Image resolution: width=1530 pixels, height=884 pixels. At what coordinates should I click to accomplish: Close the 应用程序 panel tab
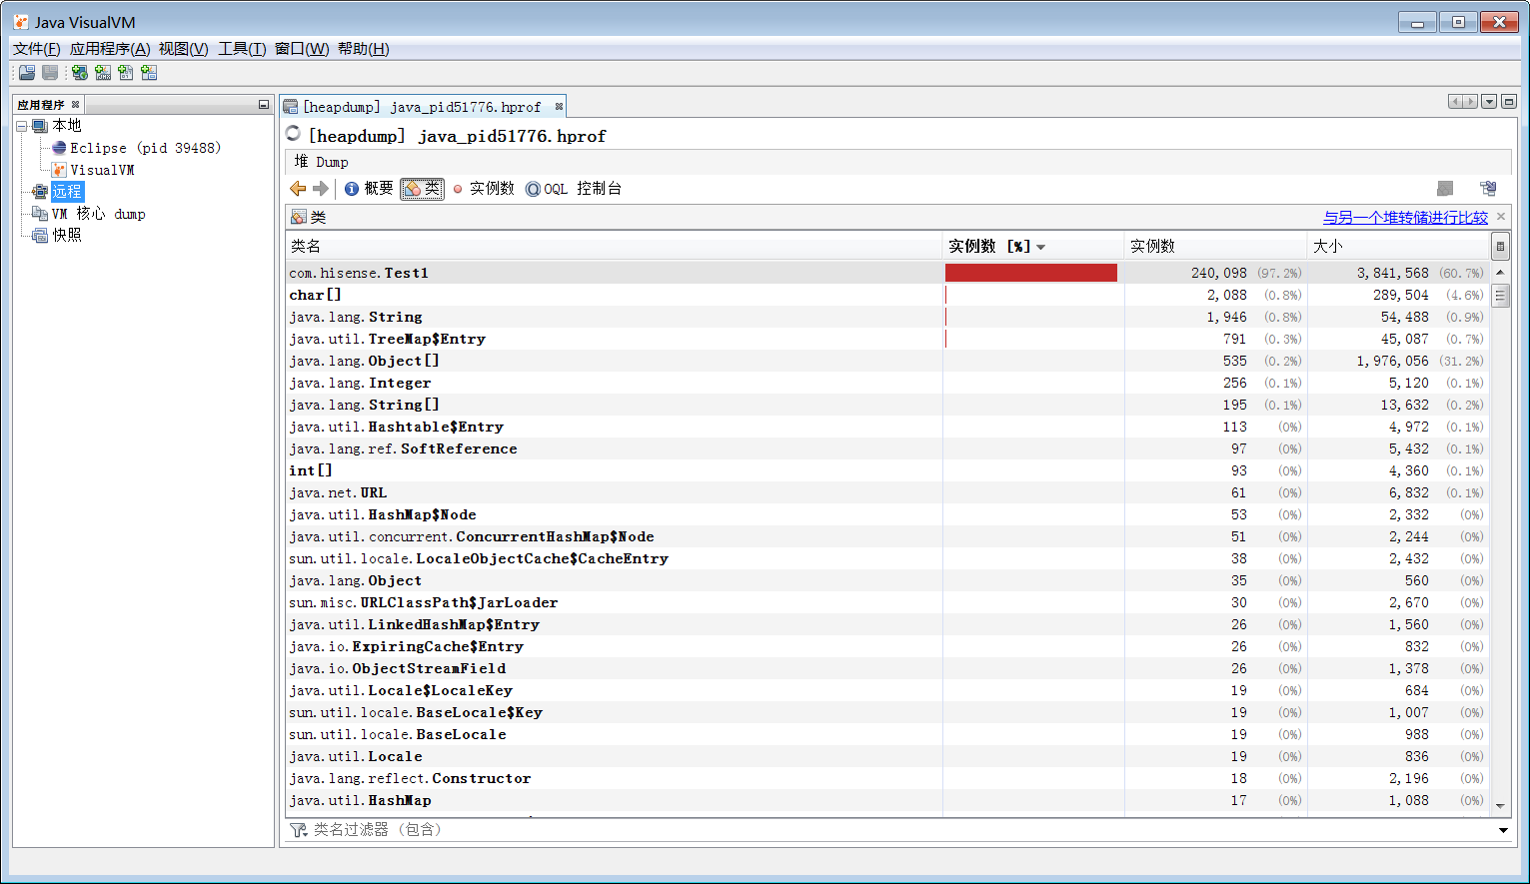tap(75, 104)
